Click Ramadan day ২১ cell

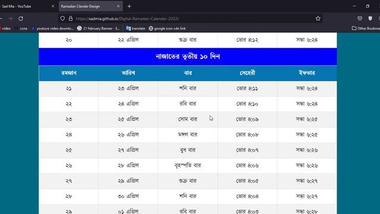[69, 89]
